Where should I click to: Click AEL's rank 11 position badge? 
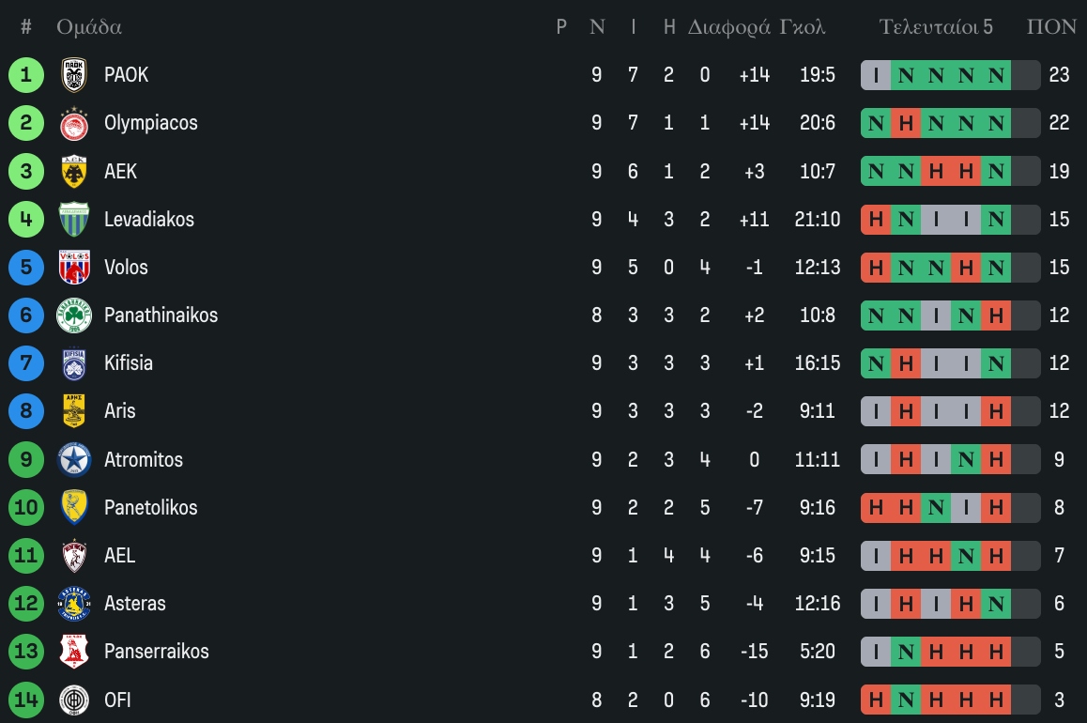point(26,556)
